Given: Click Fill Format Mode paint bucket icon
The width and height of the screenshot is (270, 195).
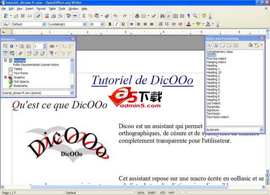Looking at the screenshot, I should 251,45.
